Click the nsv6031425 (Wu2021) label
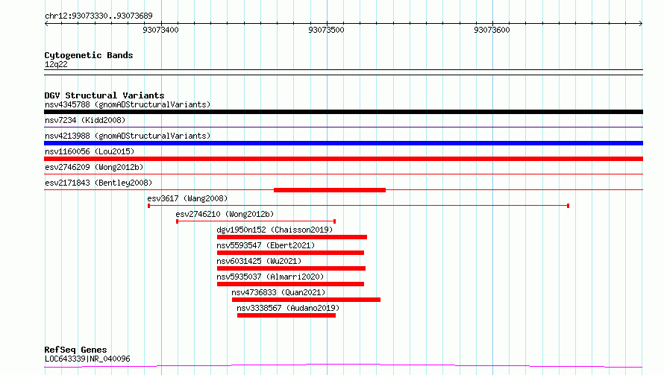664x375 pixels. (x=259, y=261)
